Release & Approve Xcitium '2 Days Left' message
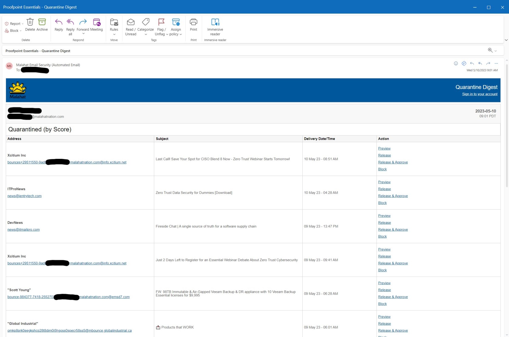The width and height of the screenshot is (509, 337). point(393,263)
